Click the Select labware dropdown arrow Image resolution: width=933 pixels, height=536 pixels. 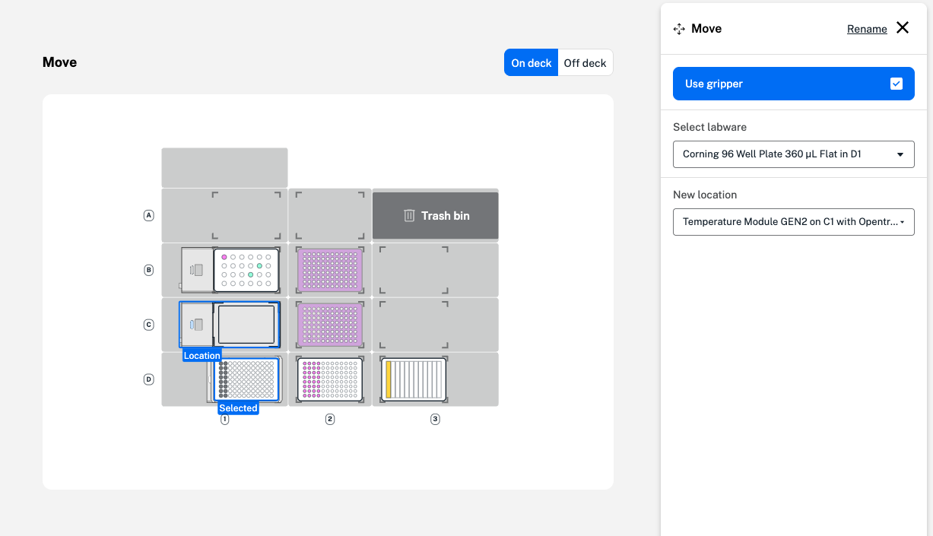pyautogui.click(x=900, y=154)
